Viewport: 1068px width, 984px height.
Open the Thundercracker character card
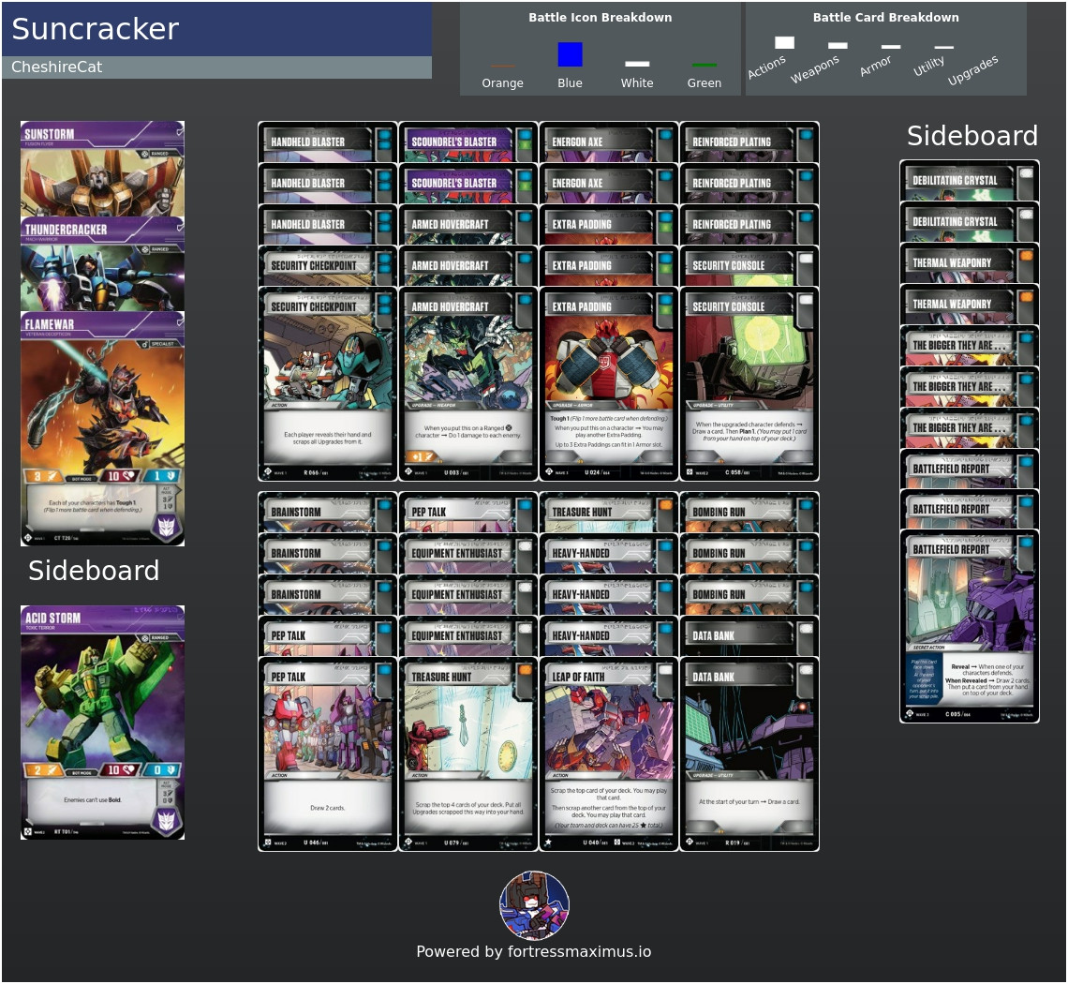[x=102, y=264]
